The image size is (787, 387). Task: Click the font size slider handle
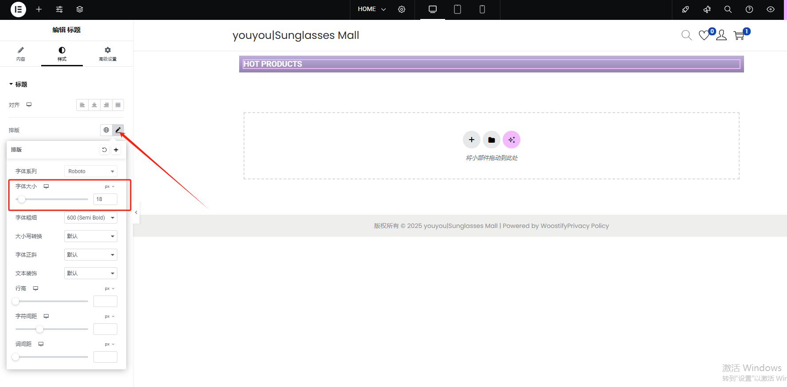pos(22,199)
